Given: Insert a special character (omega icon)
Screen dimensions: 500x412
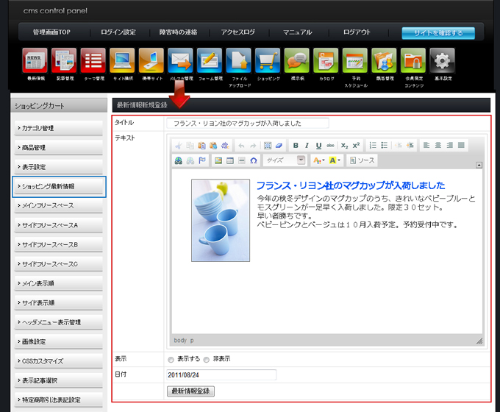Looking at the screenshot, I should tap(254, 160).
